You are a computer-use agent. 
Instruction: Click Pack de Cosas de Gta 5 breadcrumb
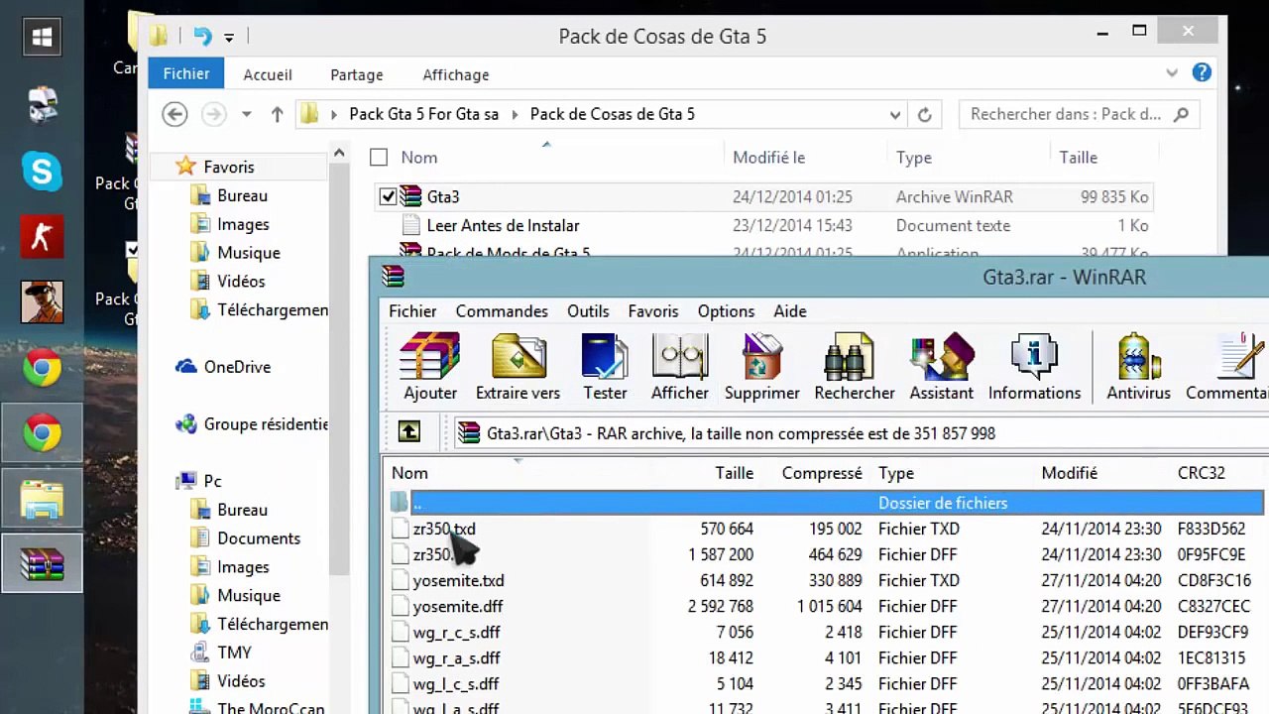click(x=612, y=114)
